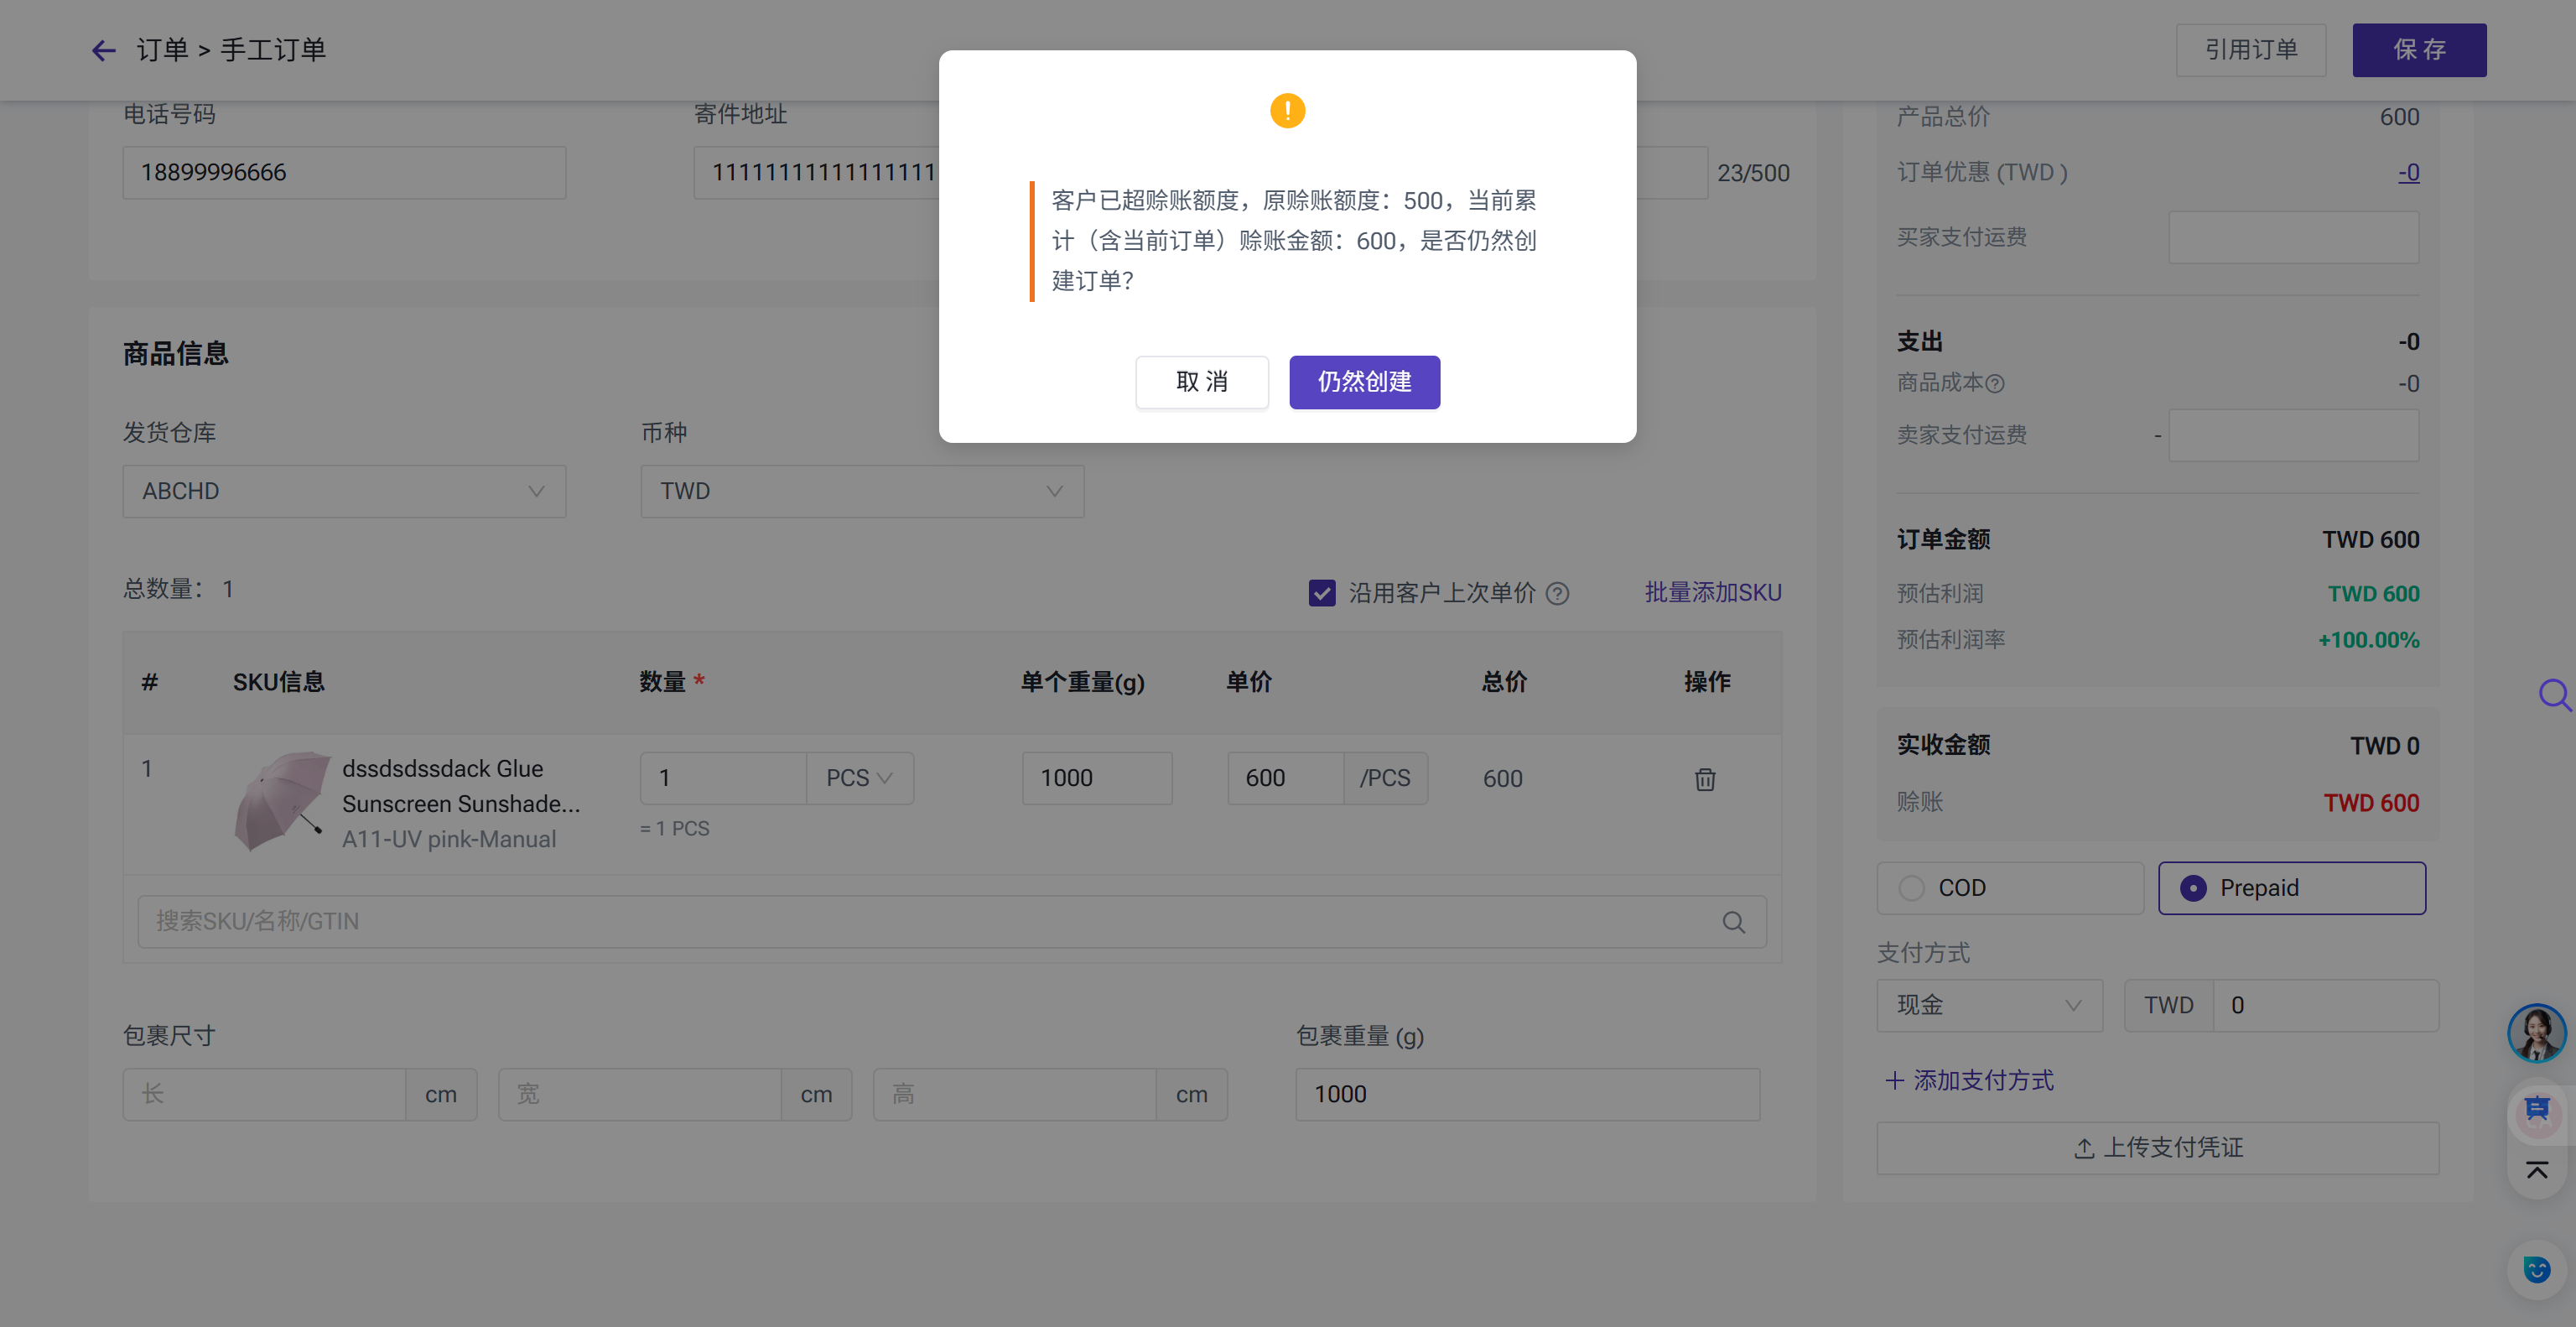Uncheck 沿用客户上次单价 checkbox
The height and width of the screenshot is (1327, 2576).
coord(1322,594)
